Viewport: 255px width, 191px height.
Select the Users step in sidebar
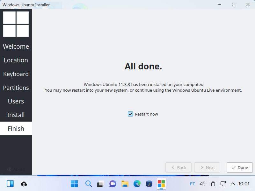coord(16,101)
